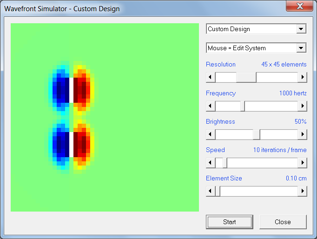The height and width of the screenshot is (239, 317).
Task: Click the Brightness slider thumb
Action: point(257,134)
